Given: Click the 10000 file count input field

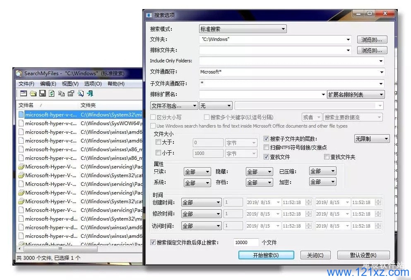Looking at the screenshot, I should 246,242.
